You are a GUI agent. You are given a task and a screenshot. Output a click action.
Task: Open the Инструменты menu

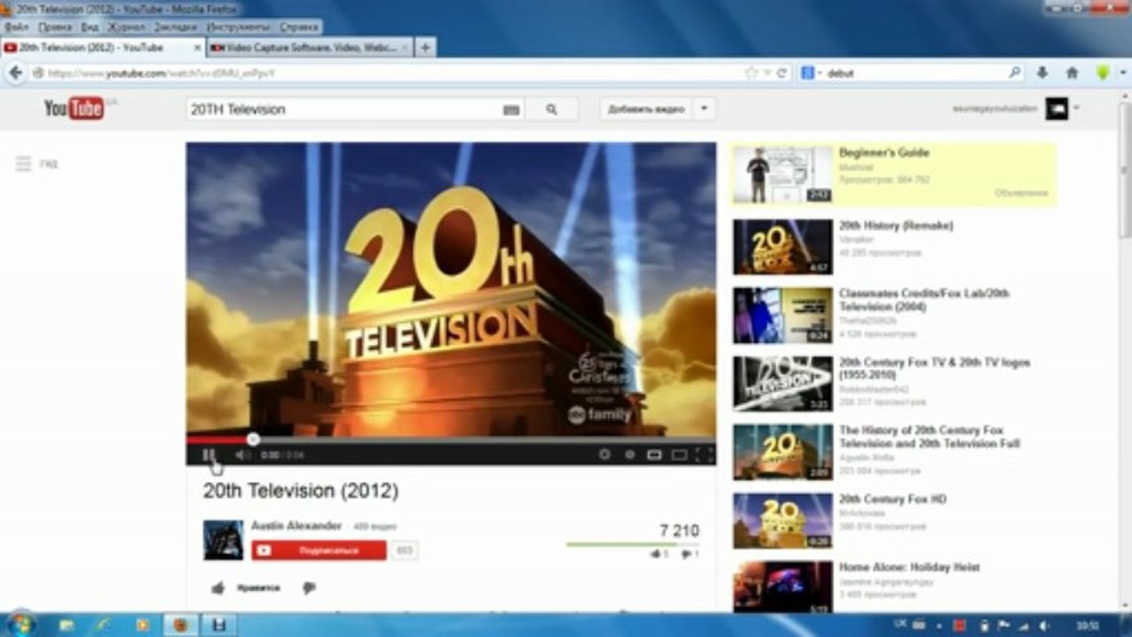point(238,27)
